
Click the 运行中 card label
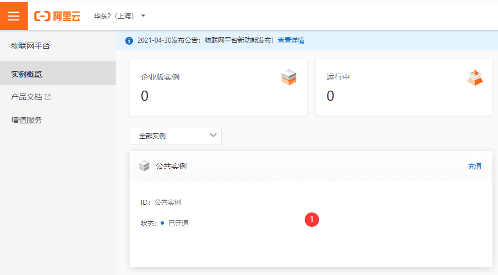(338, 77)
